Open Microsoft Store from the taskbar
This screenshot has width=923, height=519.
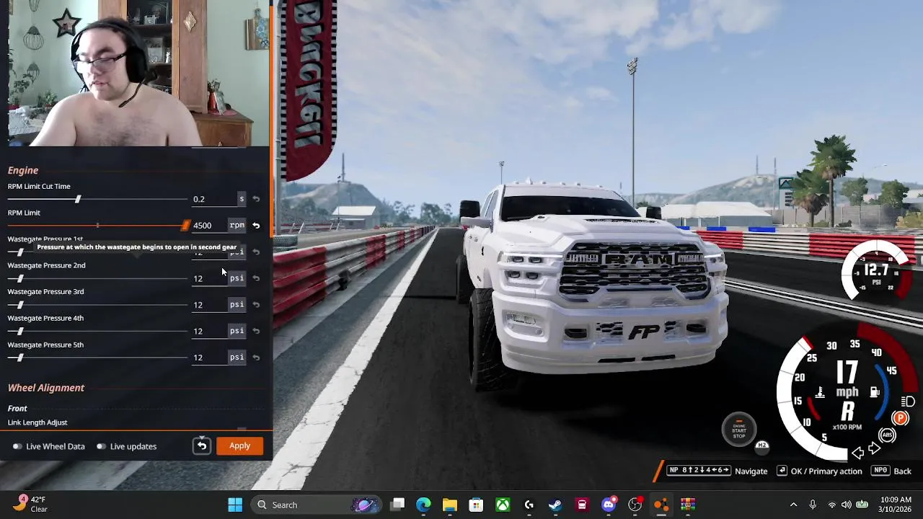click(x=476, y=505)
